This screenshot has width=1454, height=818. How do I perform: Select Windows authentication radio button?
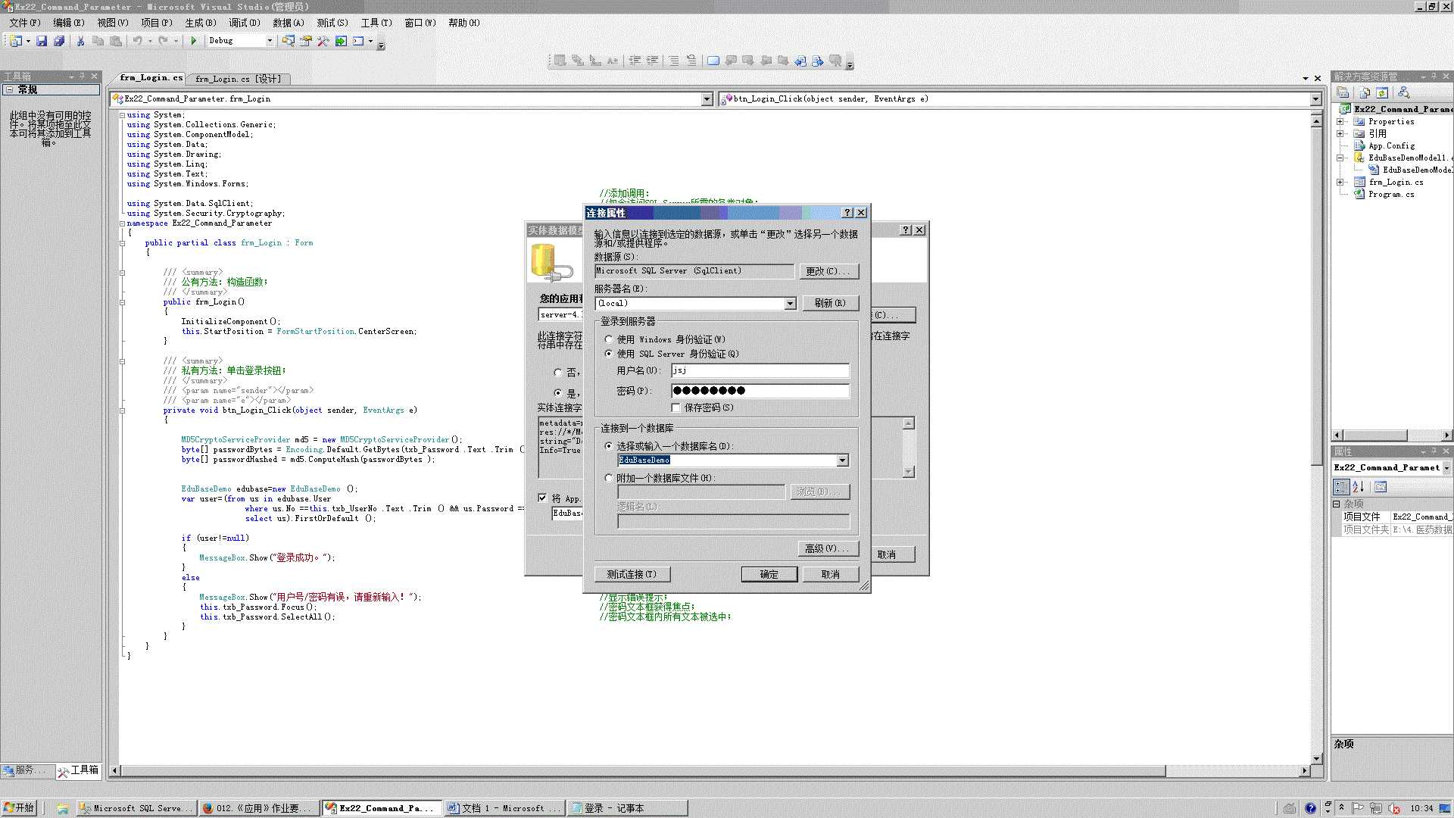click(609, 339)
